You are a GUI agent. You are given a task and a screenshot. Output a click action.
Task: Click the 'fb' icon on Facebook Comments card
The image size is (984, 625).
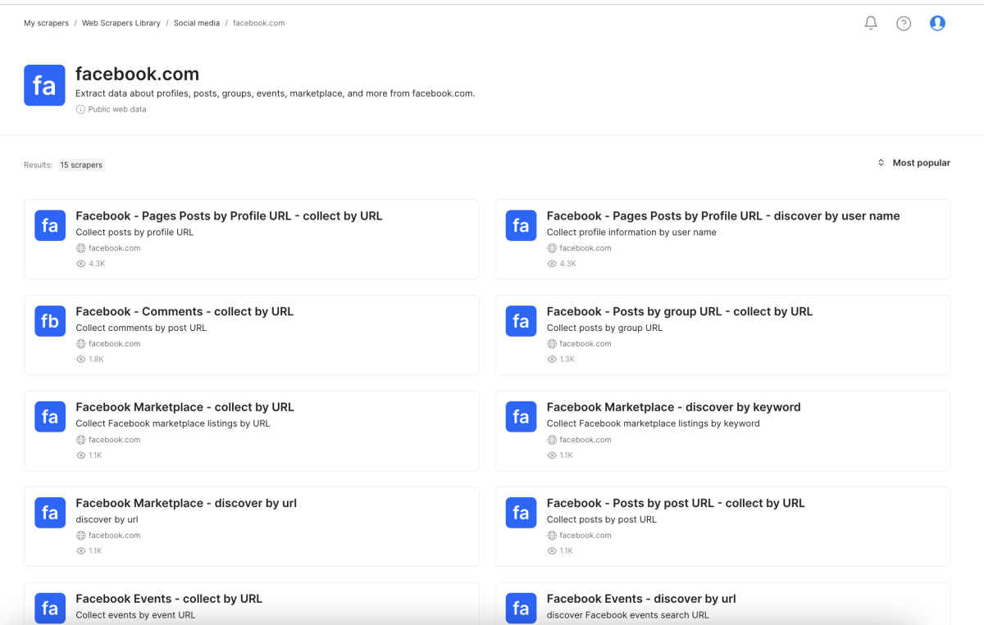point(50,321)
